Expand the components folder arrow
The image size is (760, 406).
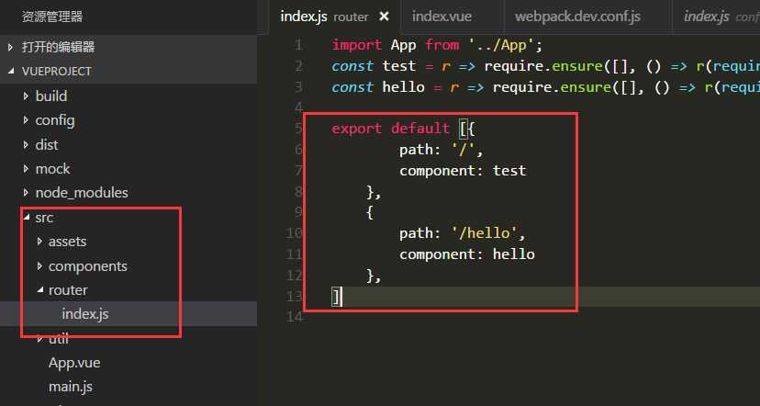(x=39, y=265)
